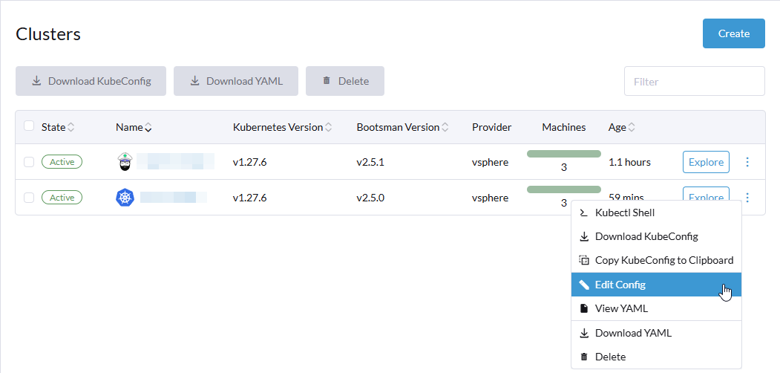
Task: Click the Kubectl Shell terminal icon
Action: [583, 213]
